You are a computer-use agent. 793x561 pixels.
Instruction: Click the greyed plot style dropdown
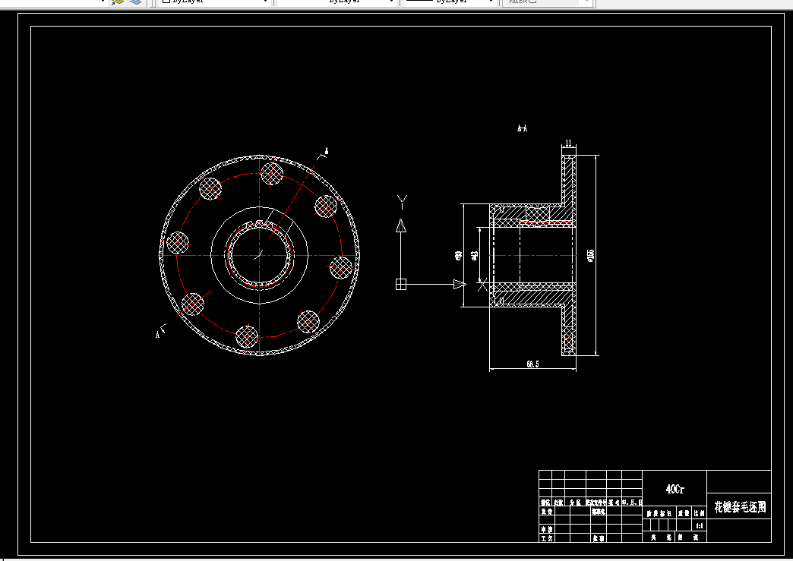click(x=547, y=2)
